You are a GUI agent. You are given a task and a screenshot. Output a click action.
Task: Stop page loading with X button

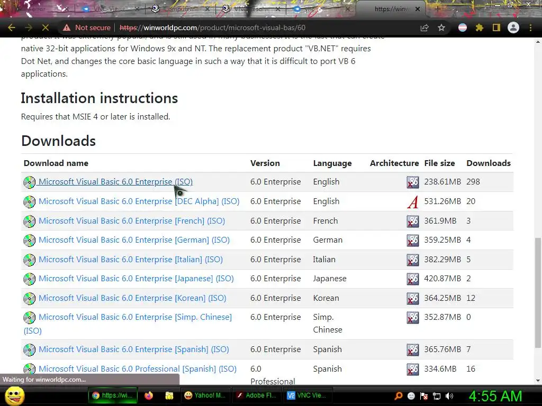[46, 27]
